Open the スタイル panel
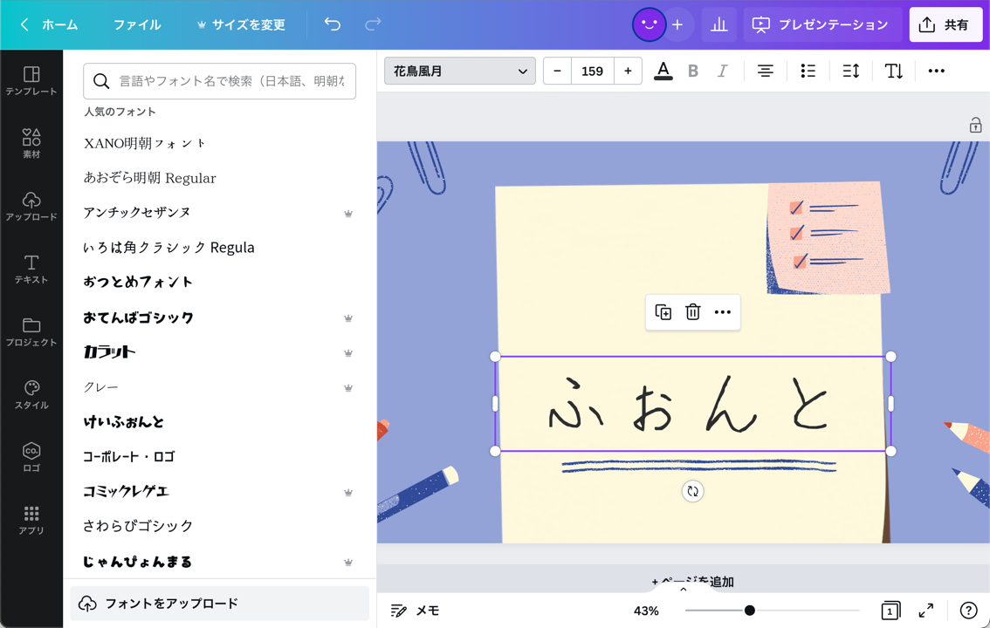Screen dimensions: 990x628 (31, 395)
